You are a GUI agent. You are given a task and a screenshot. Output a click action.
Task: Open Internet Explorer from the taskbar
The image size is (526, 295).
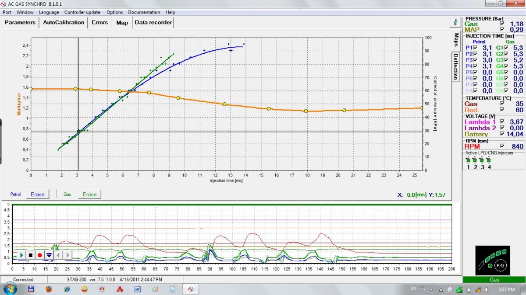tap(67, 289)
